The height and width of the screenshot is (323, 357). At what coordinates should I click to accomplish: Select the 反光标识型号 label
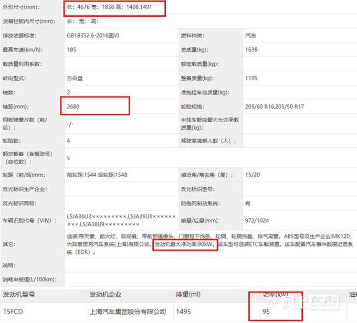click(x=197, y=189)
